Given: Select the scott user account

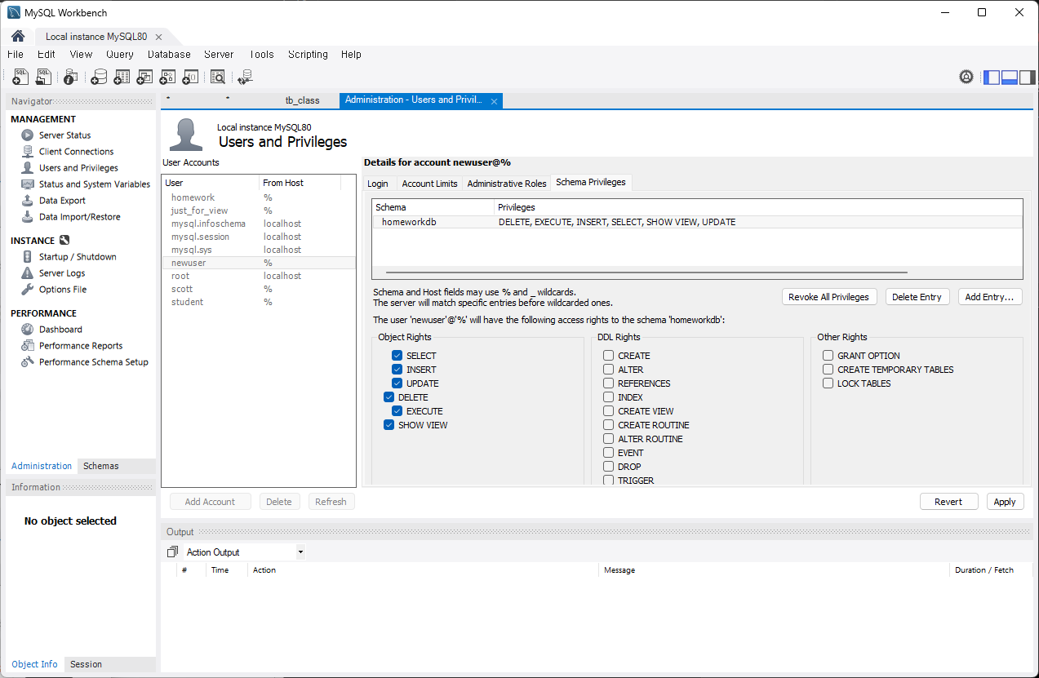Looking at the screenshot, I should click(x=259, y=289).
